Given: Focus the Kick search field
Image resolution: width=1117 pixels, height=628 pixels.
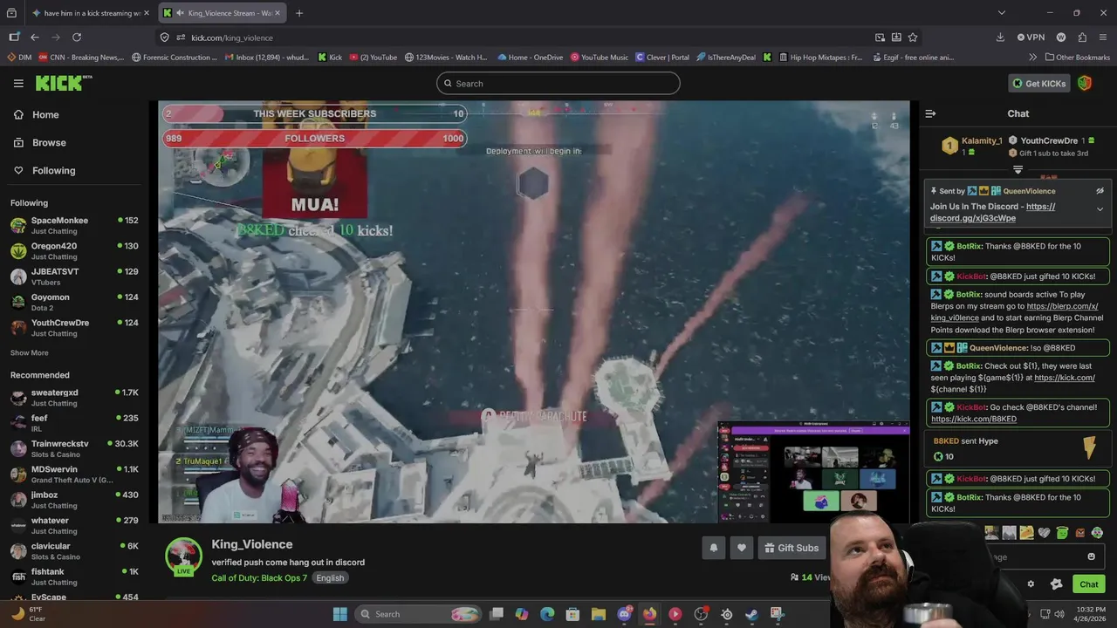Looking at the screenshot, I should click(558, 84).
